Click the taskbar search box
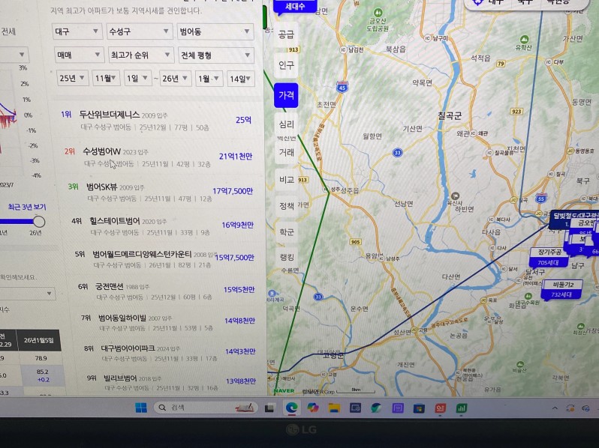 pyautogui.click(x=205, y=408)
